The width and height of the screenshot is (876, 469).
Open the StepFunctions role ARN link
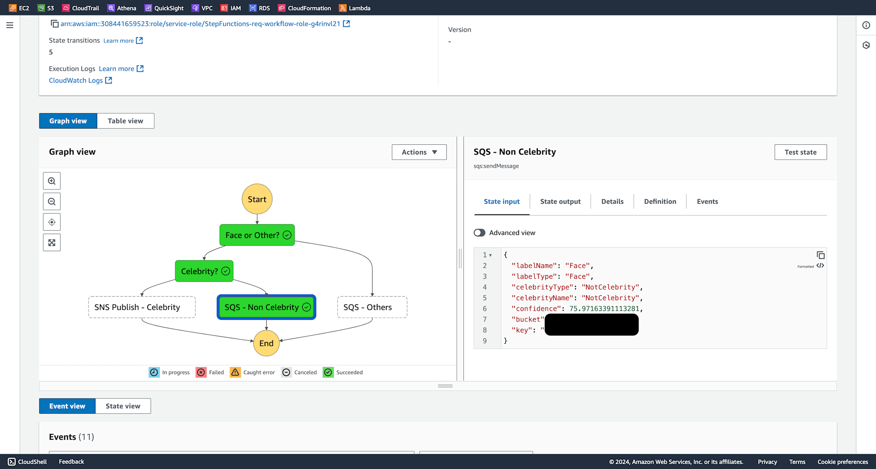[200, 24]
